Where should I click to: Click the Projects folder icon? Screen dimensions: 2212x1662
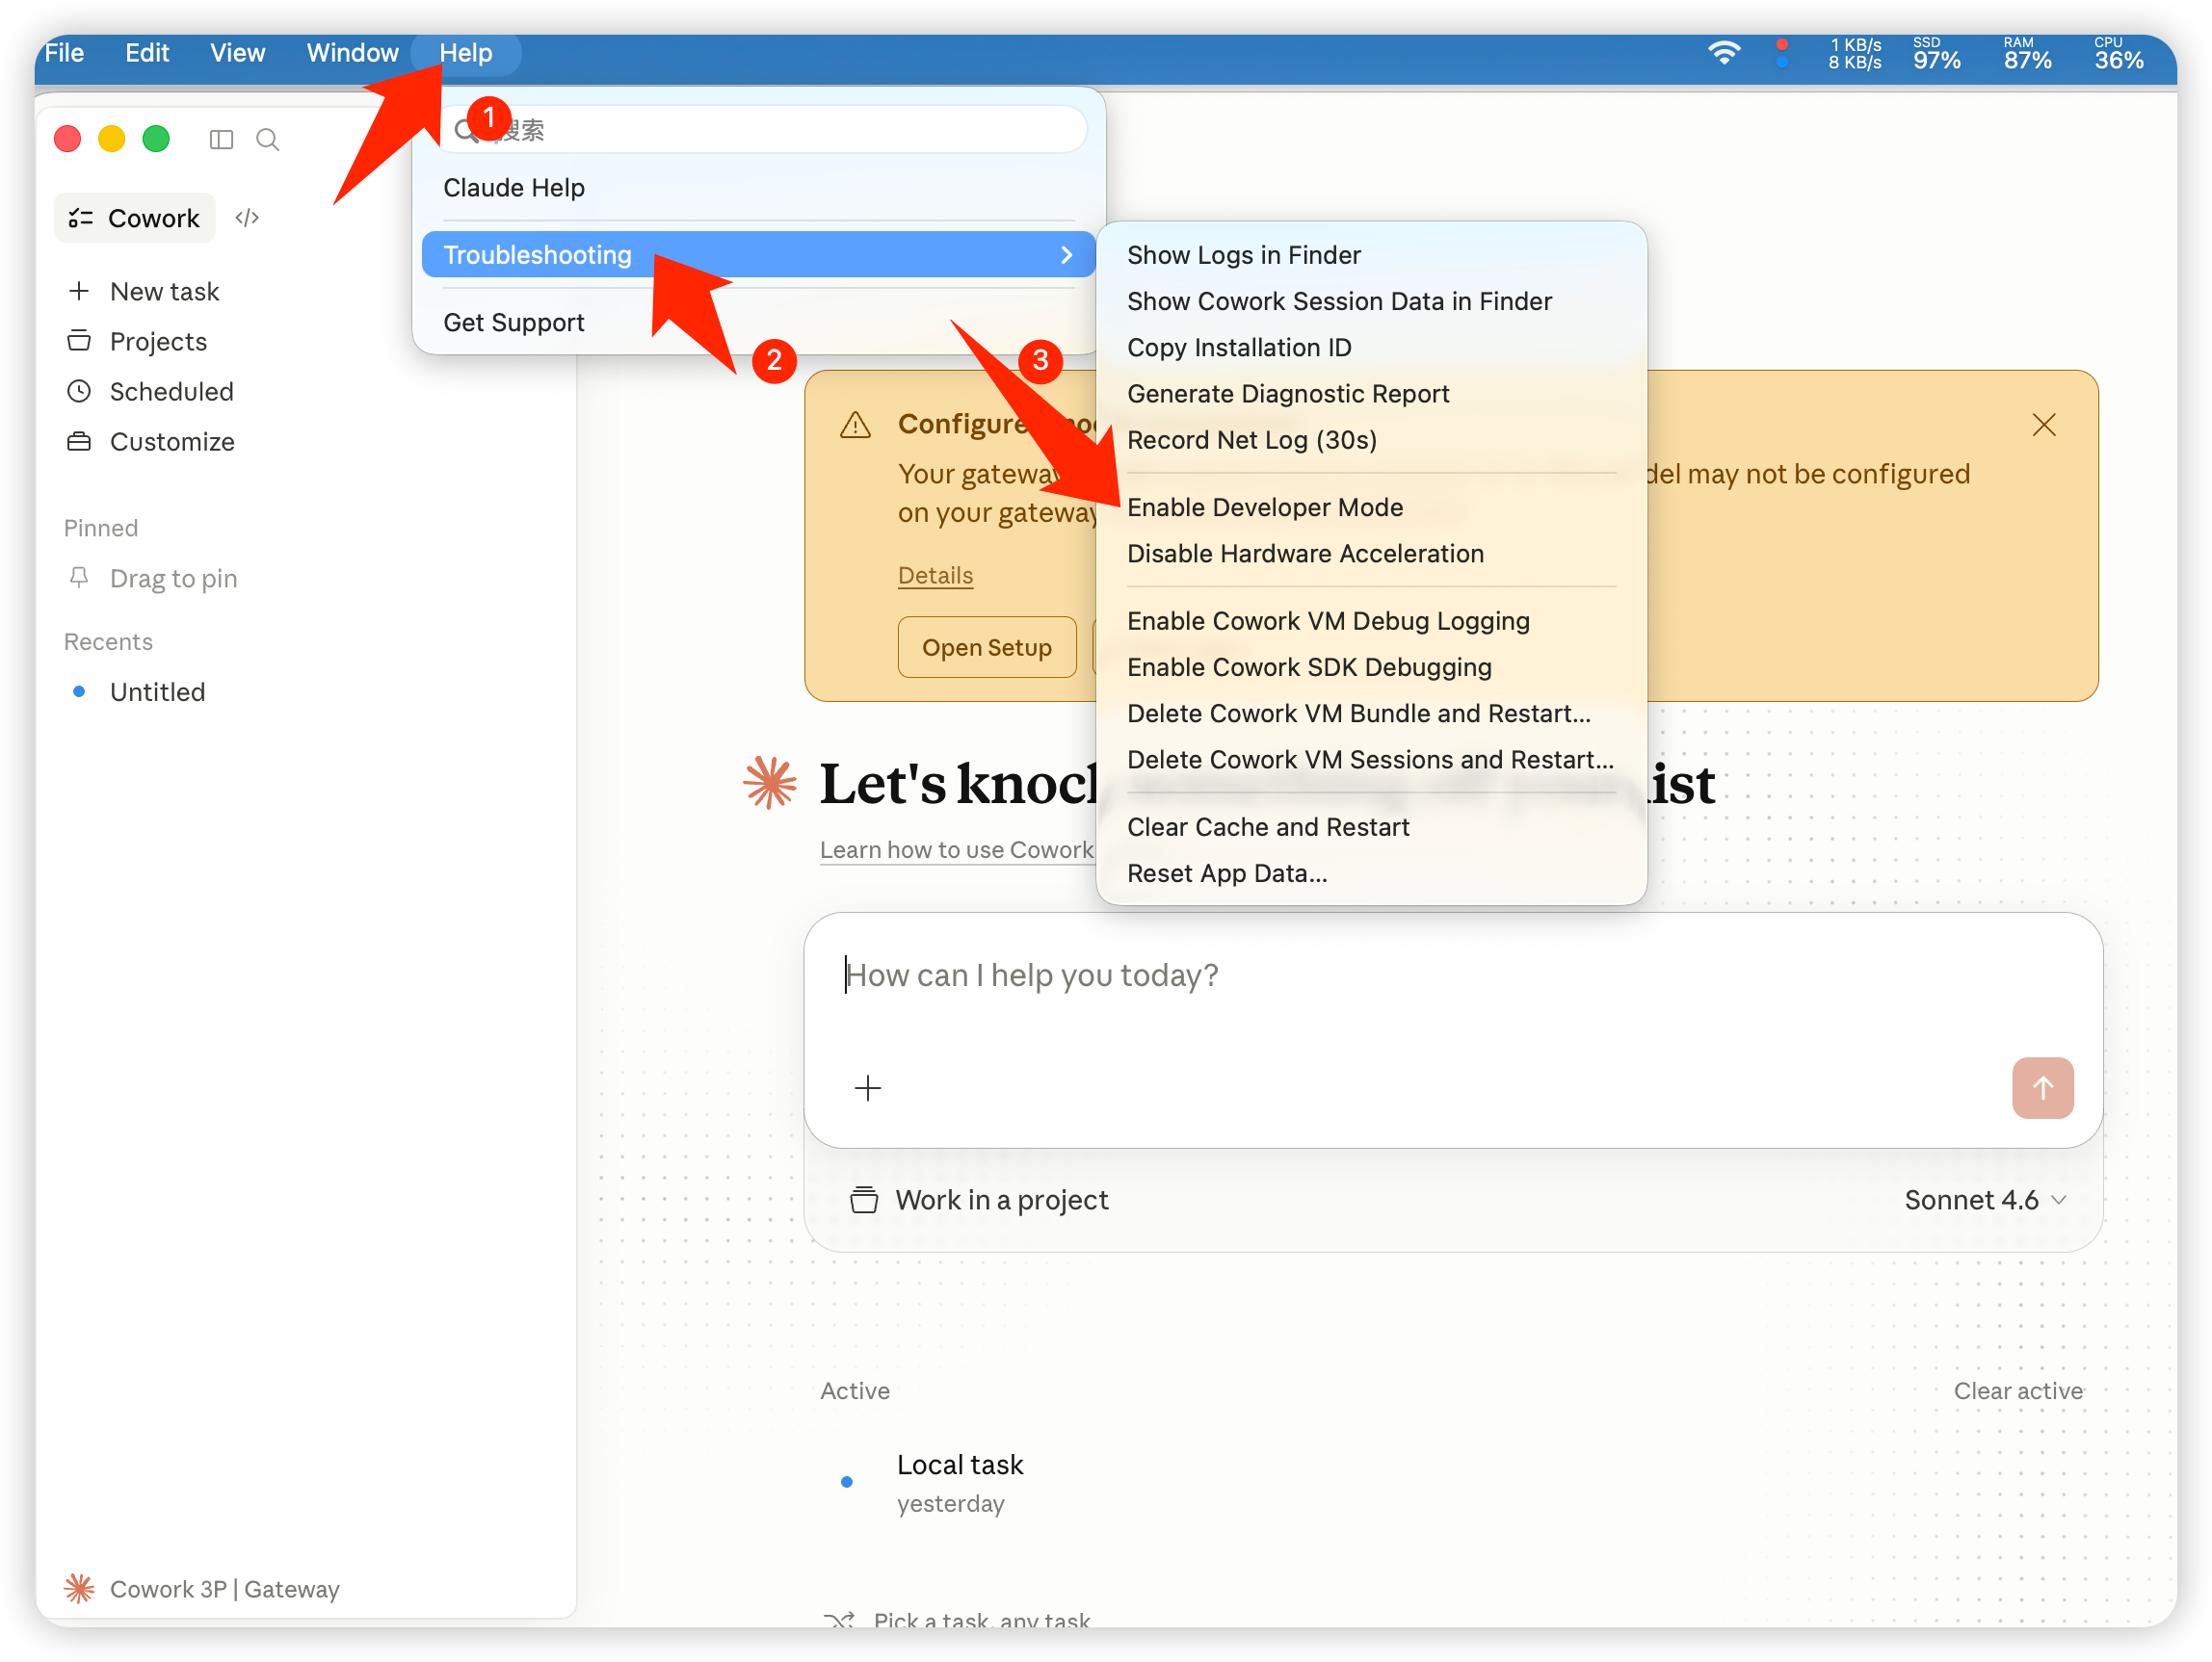click(x=79, y=341)
